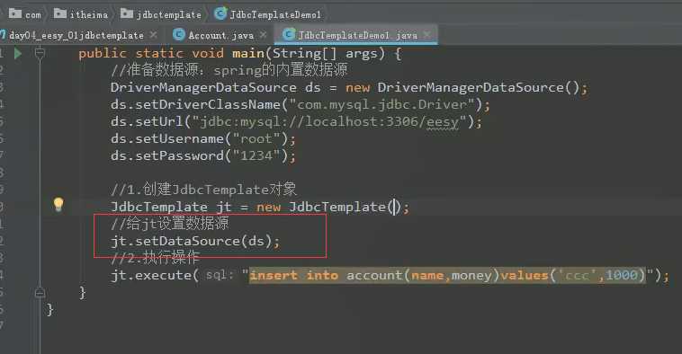682x354 pixels.
Task: Click the green run gutter arrow
Action: coord(18,53)
